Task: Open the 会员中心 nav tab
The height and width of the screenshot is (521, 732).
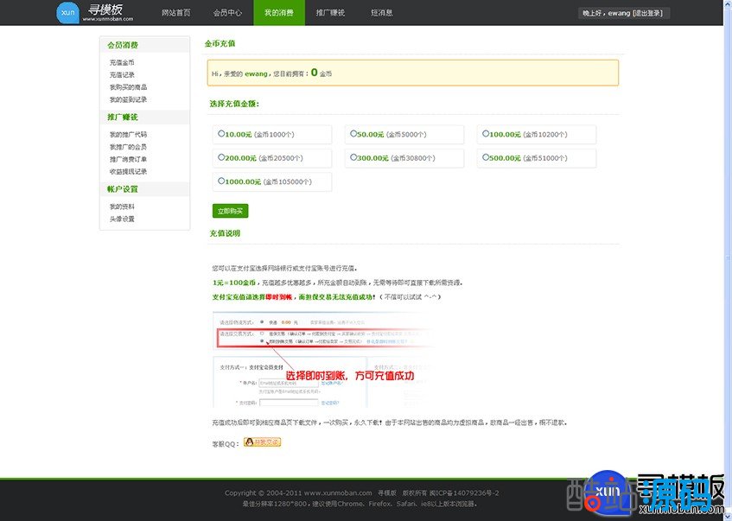Action: click(x=226, y=13)
